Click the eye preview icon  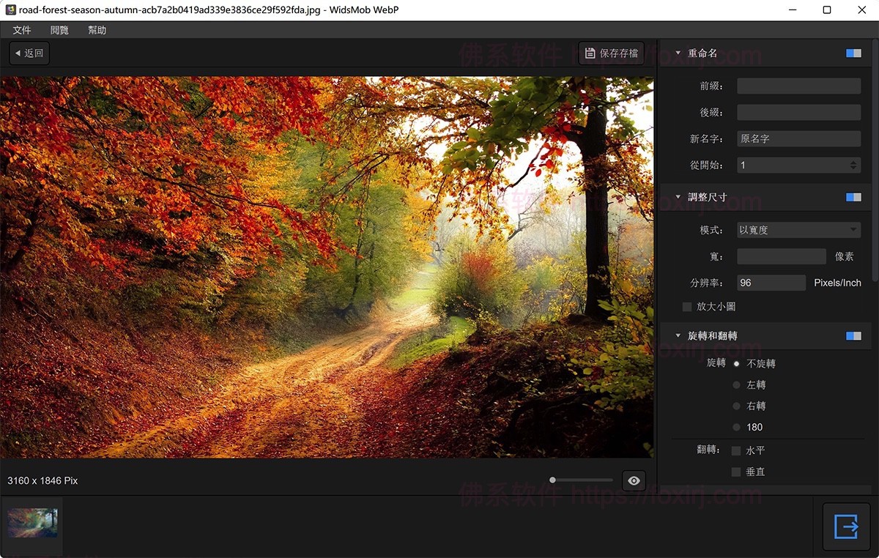click(x=634, y=480)
